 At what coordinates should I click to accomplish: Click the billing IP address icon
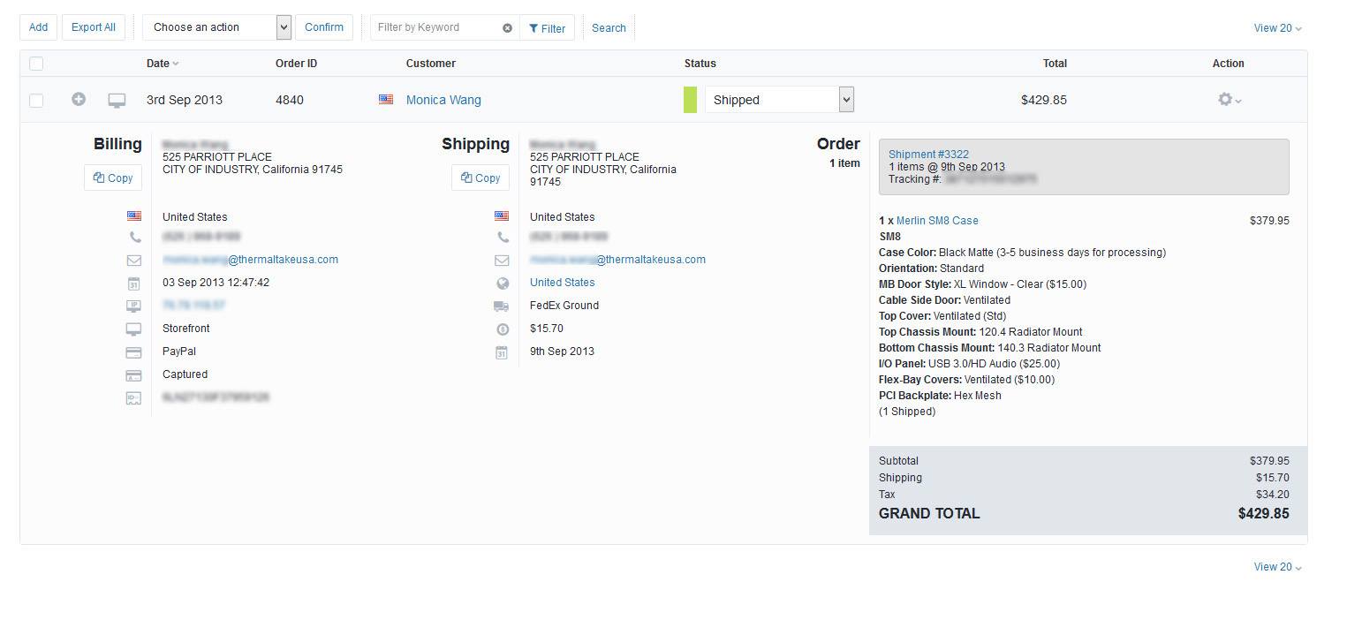[133, 306]
